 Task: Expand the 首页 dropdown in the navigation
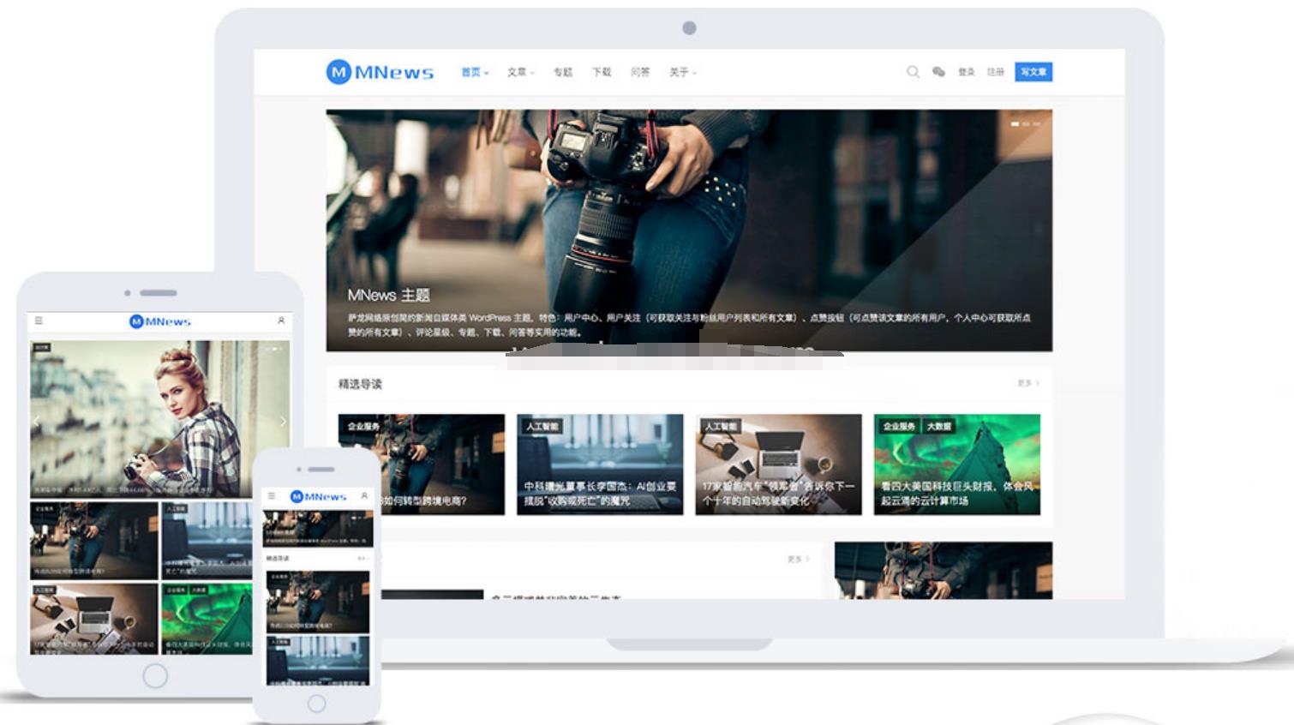(x=475, y=72)
